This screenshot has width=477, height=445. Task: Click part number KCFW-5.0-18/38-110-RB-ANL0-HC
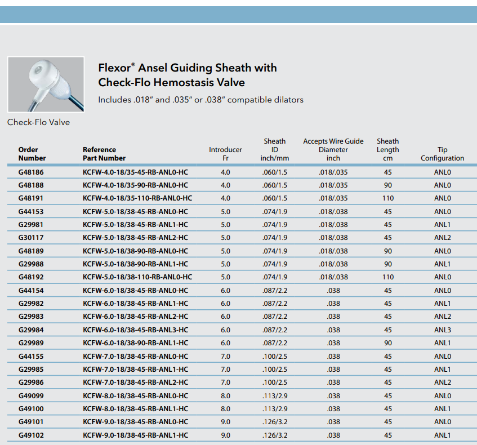(x=137, y=277)
